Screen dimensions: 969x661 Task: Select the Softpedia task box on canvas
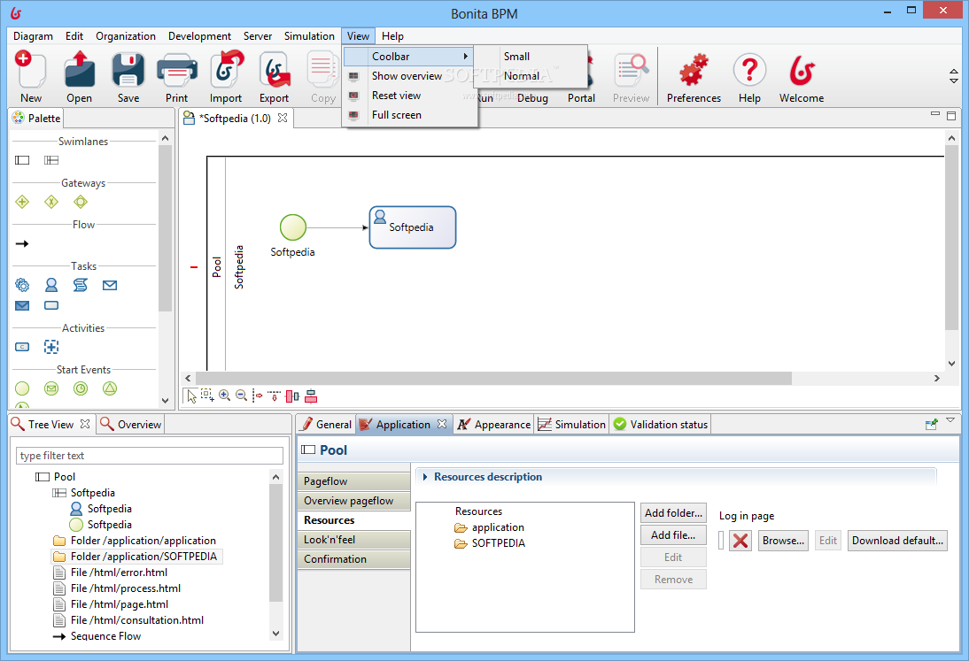click(412, 227)
